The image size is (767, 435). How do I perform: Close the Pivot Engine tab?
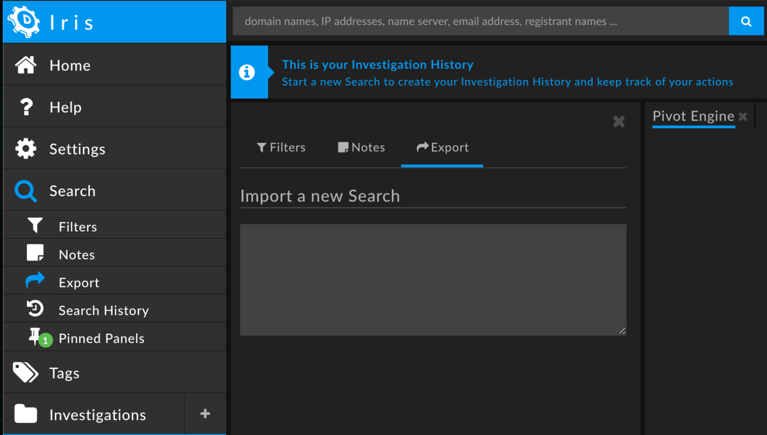tap(743, 116)
